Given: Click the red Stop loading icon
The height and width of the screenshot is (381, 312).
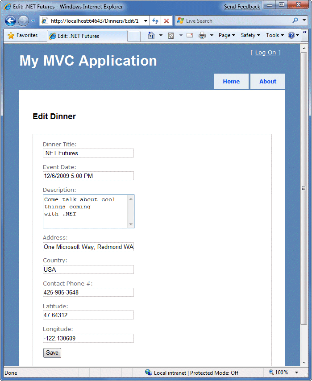Looking at the screenshot, I should point(166,21).
